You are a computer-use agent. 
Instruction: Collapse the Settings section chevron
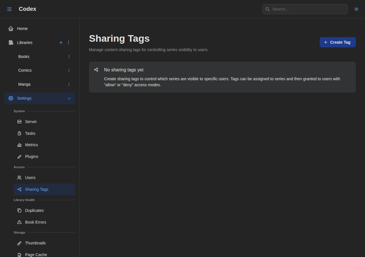[x=69, y=98]
